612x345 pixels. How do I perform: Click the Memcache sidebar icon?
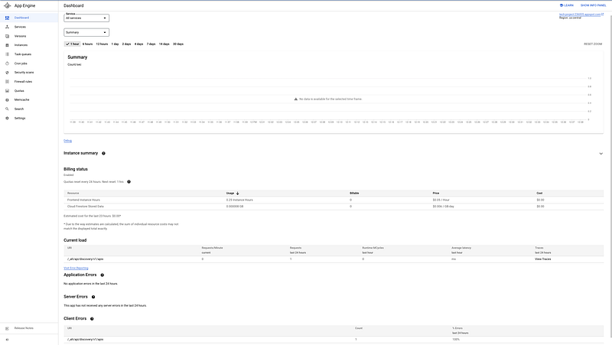point(7,100)
